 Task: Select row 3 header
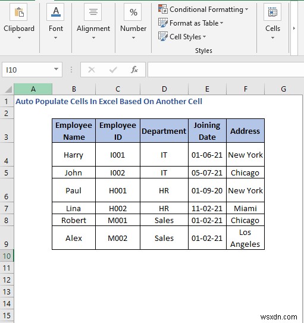(7, 131)
